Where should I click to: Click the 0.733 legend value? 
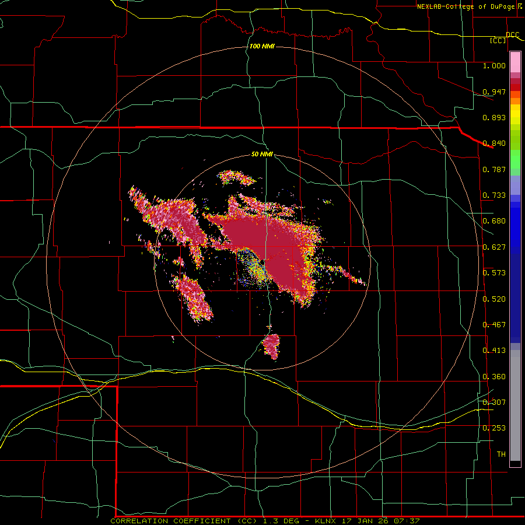(494, 195)
